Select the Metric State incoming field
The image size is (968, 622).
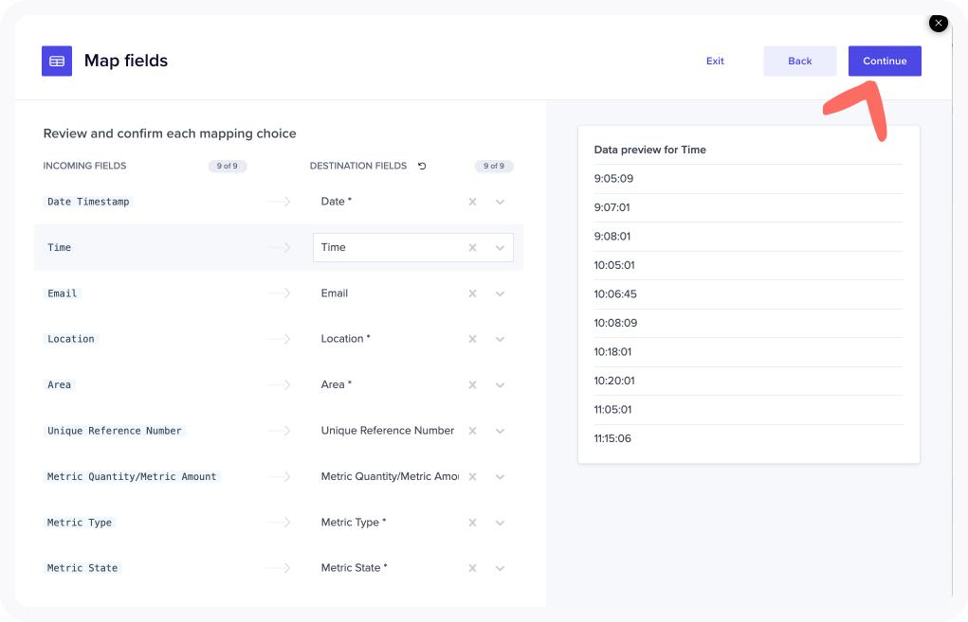[x=82, y=568]
